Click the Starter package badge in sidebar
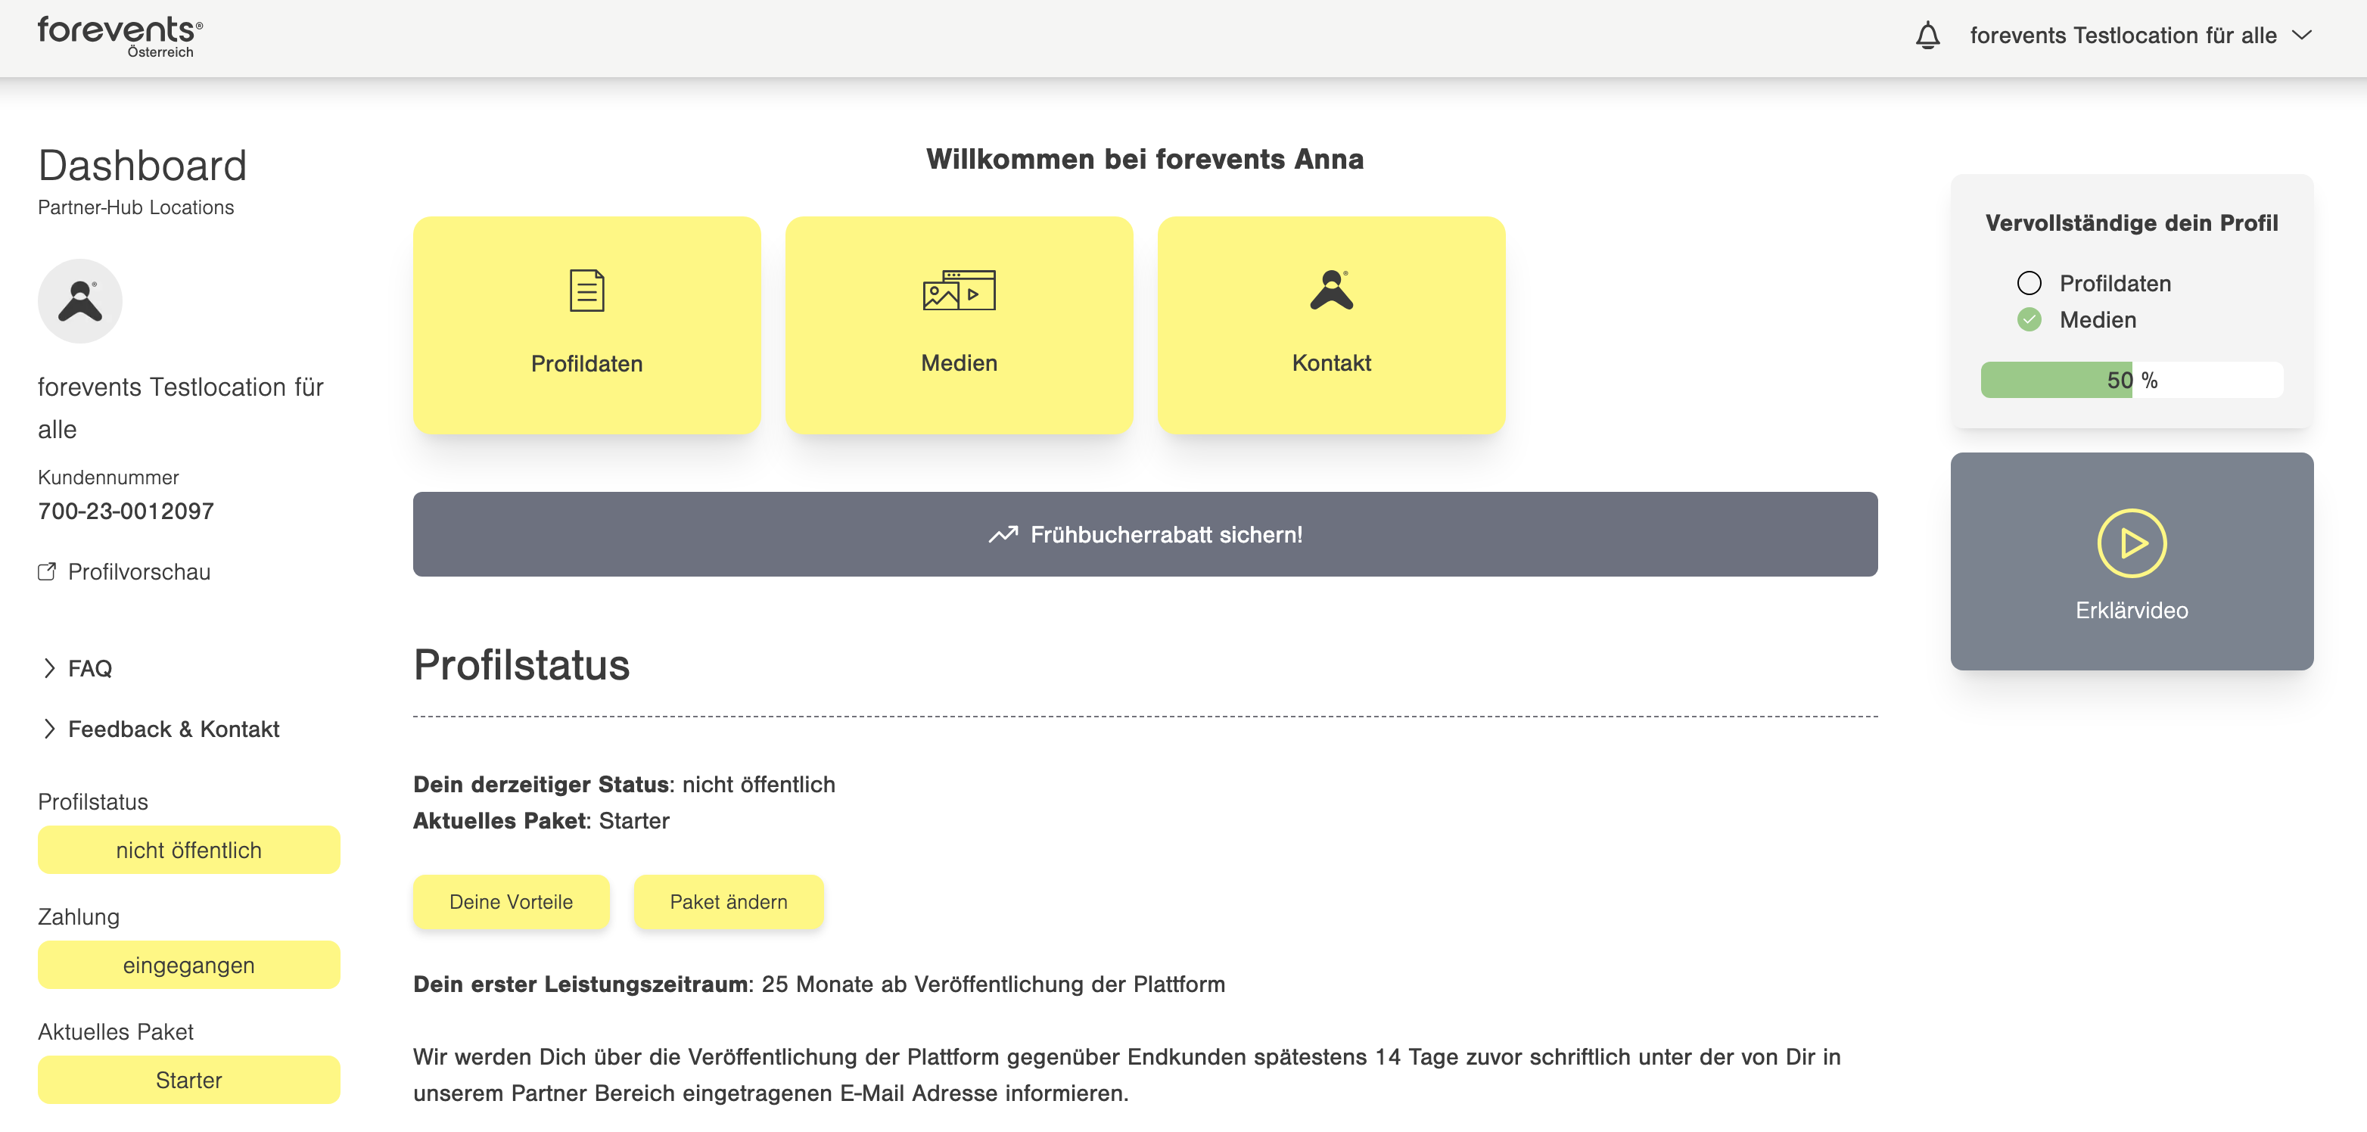The height and width of the screenshot is (1132, 2367). [188, 1080]
